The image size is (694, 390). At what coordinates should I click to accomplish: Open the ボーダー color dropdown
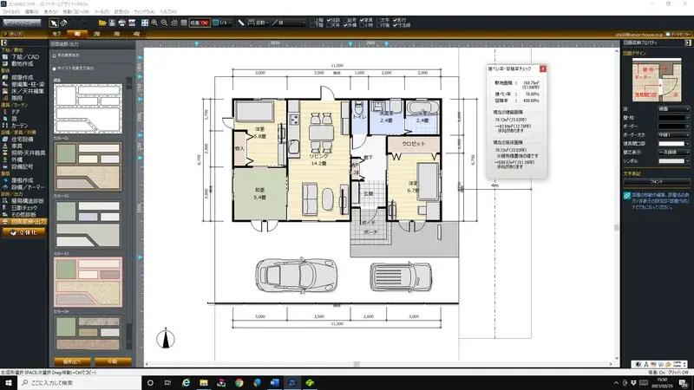[x=673, y=126]
